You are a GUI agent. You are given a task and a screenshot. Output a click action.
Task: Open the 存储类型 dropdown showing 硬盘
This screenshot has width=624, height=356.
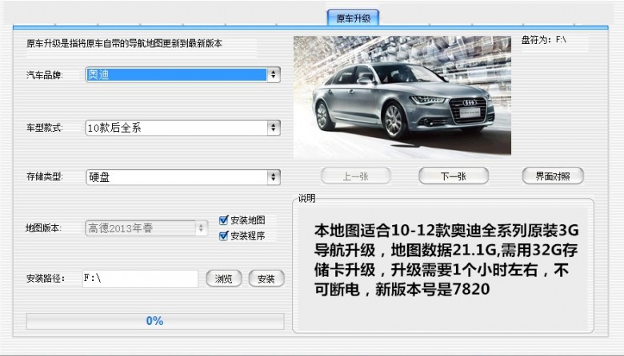182,176
